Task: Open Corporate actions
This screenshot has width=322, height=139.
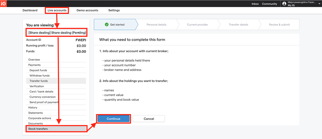Action: [56, 118]
